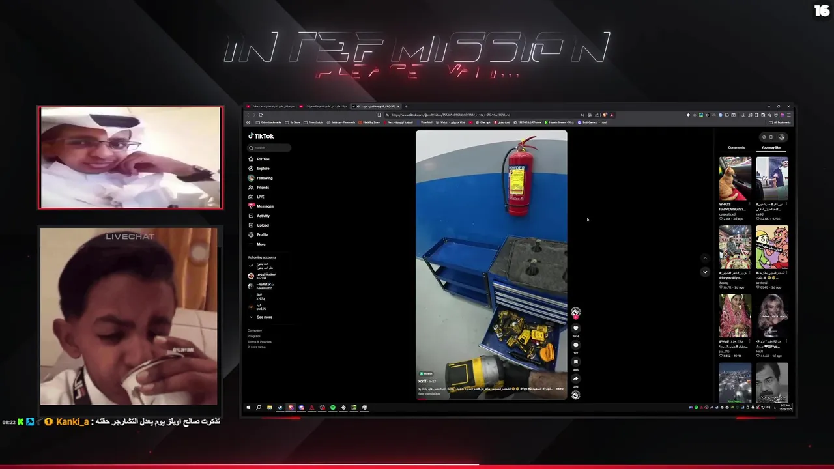The height and width of the screenshot is (469, 834).
Task: Select Upload in TikTok sidebar
Action: click(259, 225)
